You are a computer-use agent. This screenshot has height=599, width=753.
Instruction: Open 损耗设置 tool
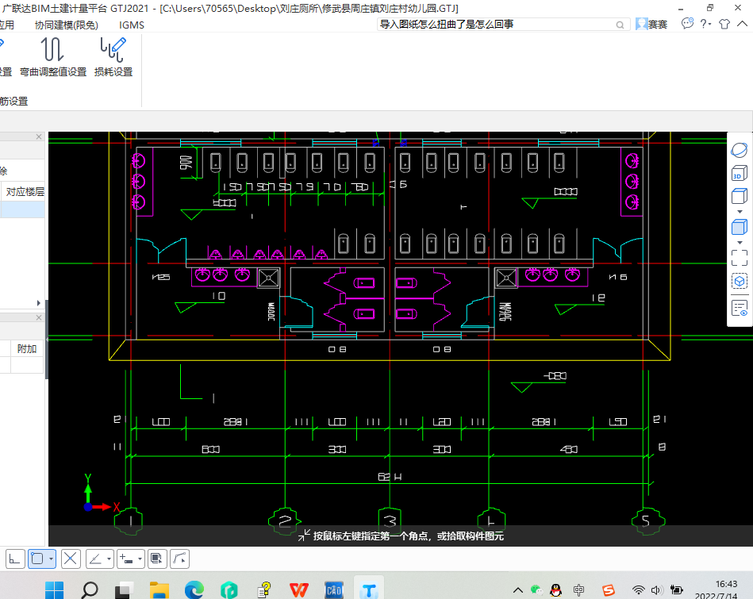point(113,56)
